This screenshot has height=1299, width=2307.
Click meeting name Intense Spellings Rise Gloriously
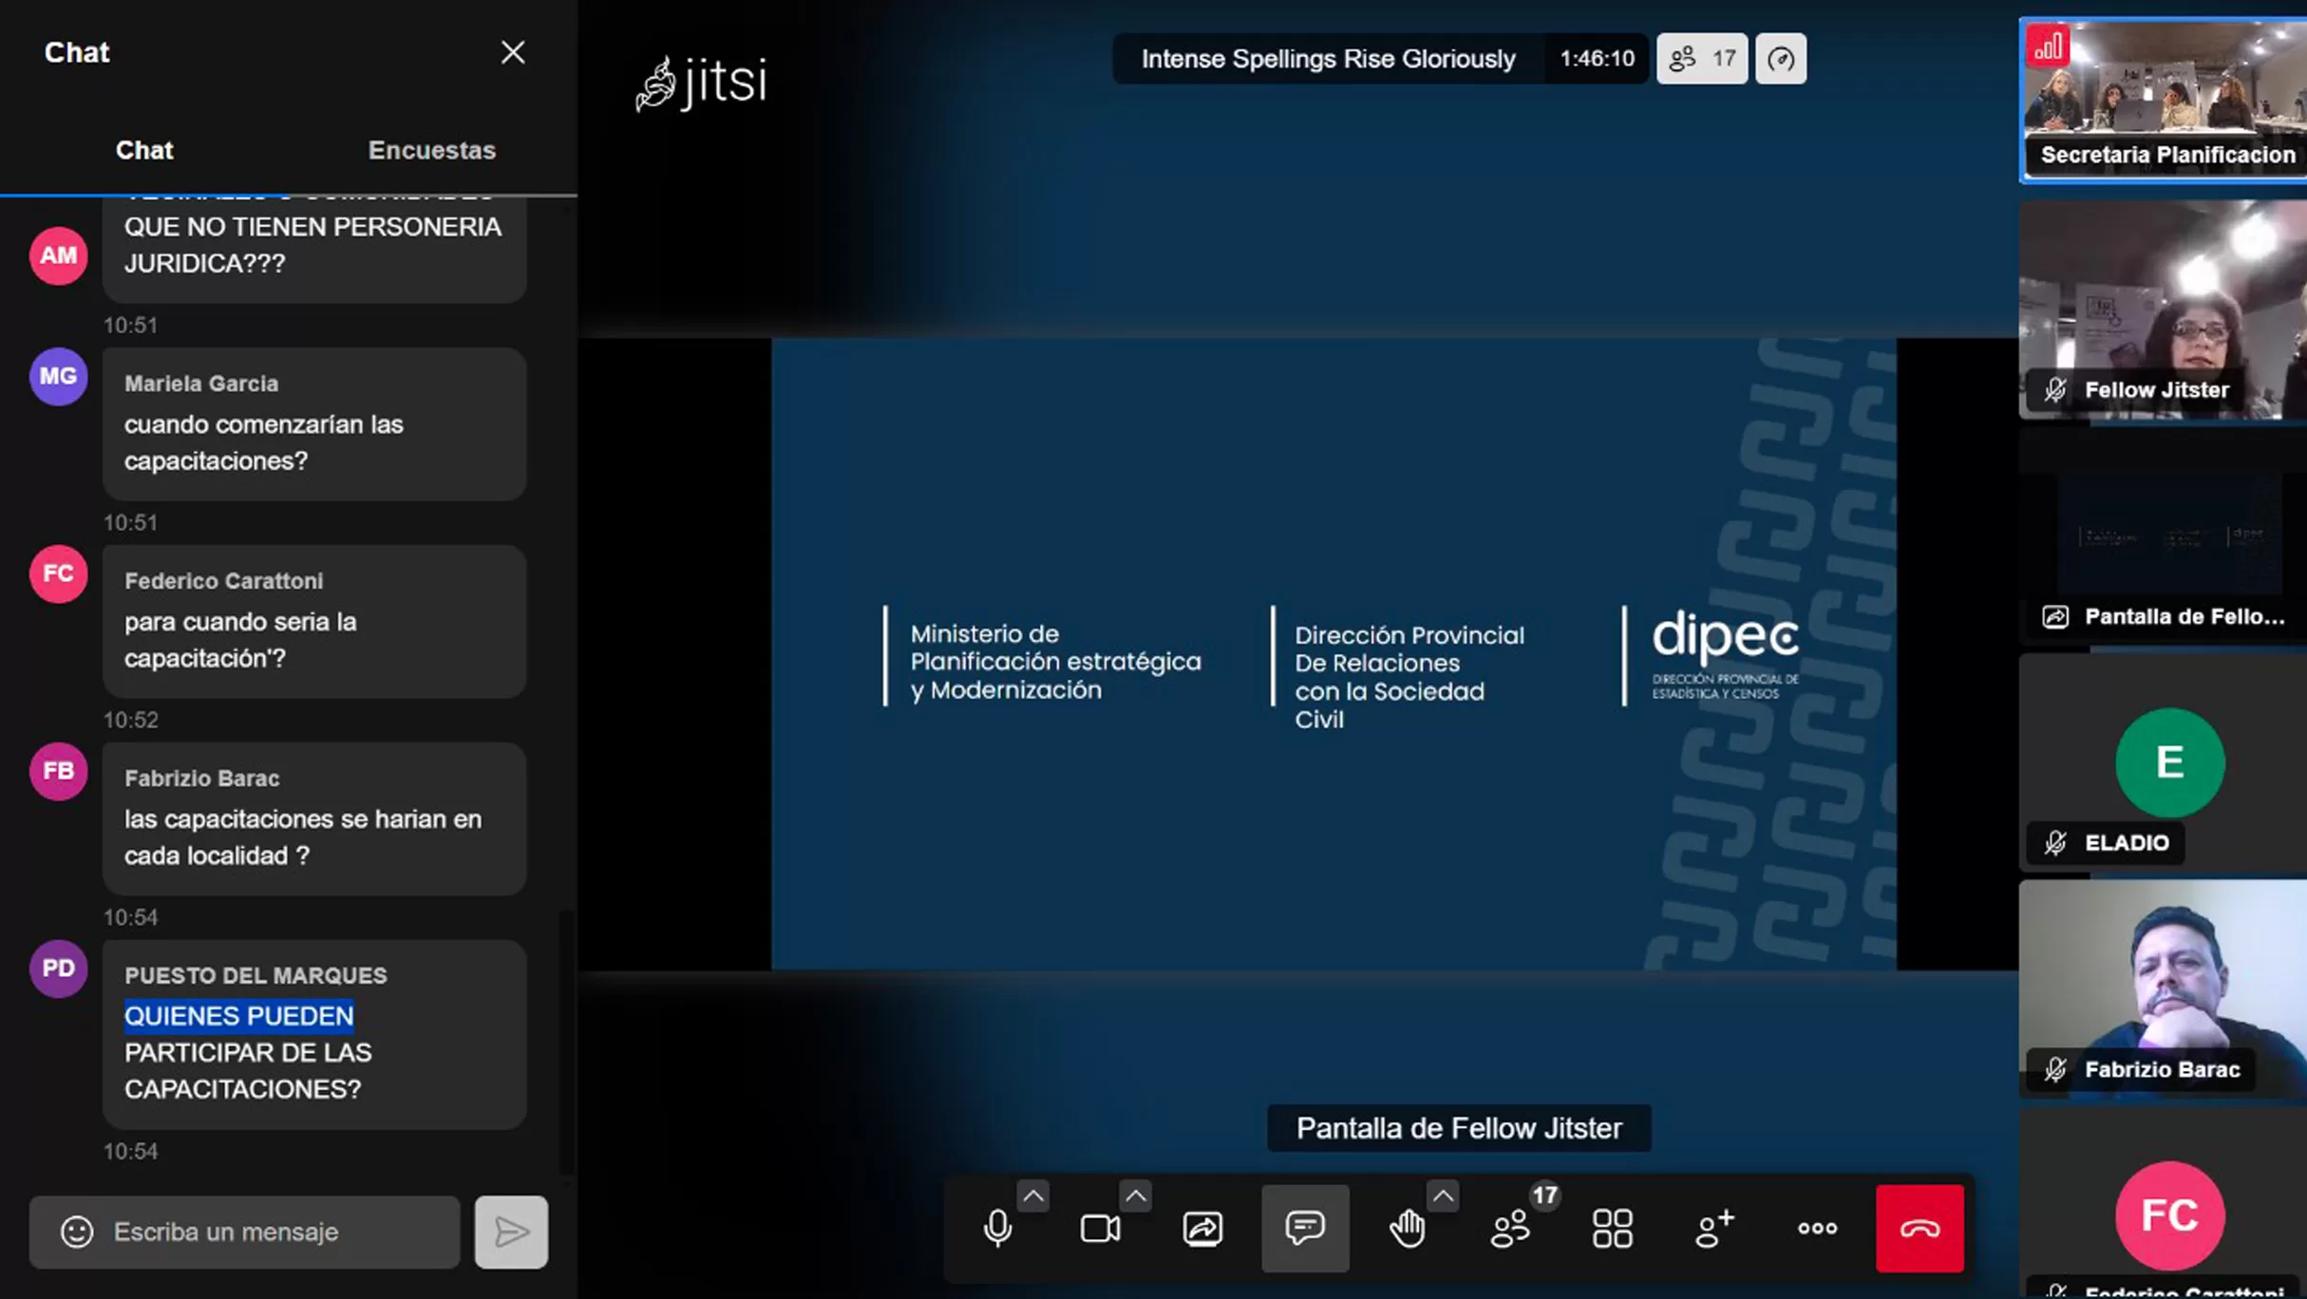1328,59
